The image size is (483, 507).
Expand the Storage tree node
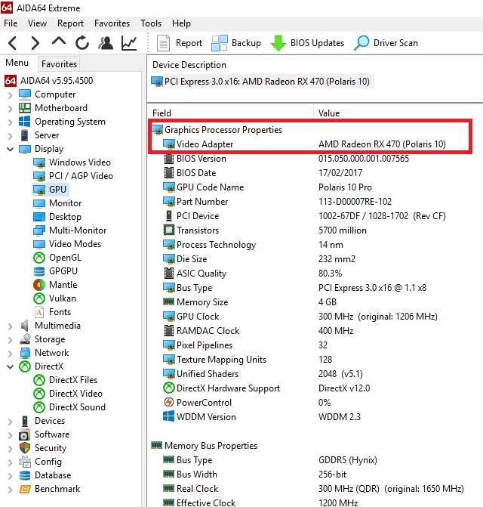11,339
